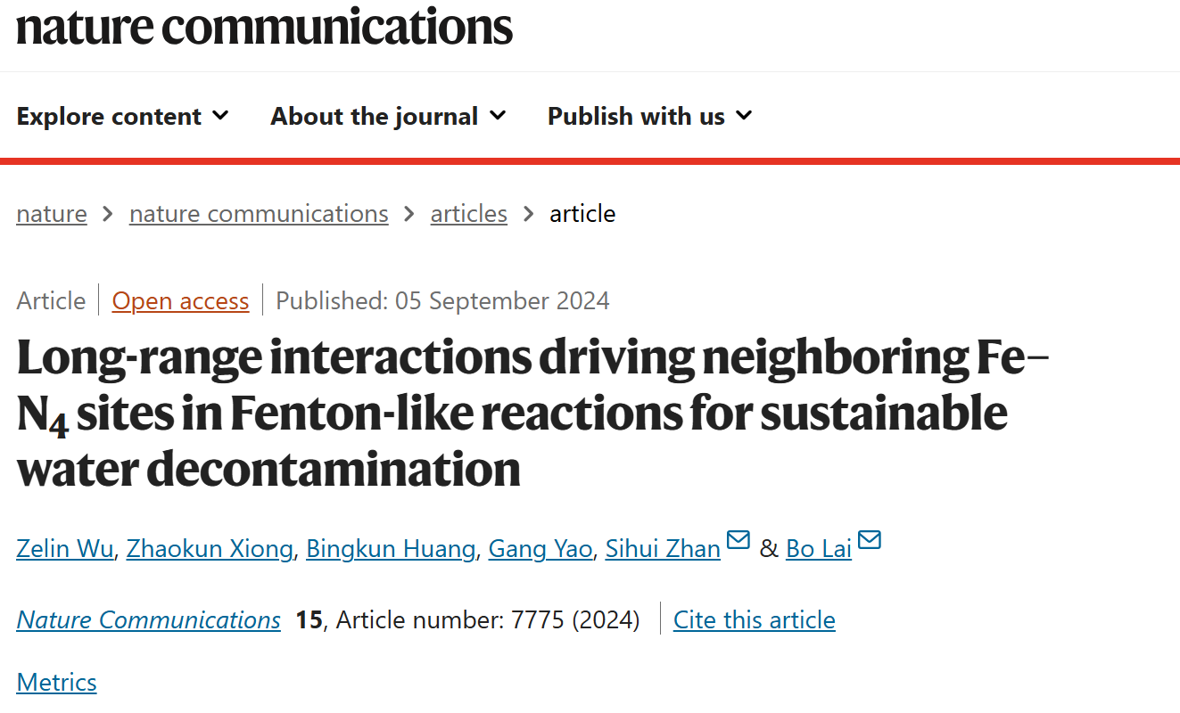Click the Sihui Zhan author name
The image size is (1180, 713).
pyautogui.click(x=663, y=548)
